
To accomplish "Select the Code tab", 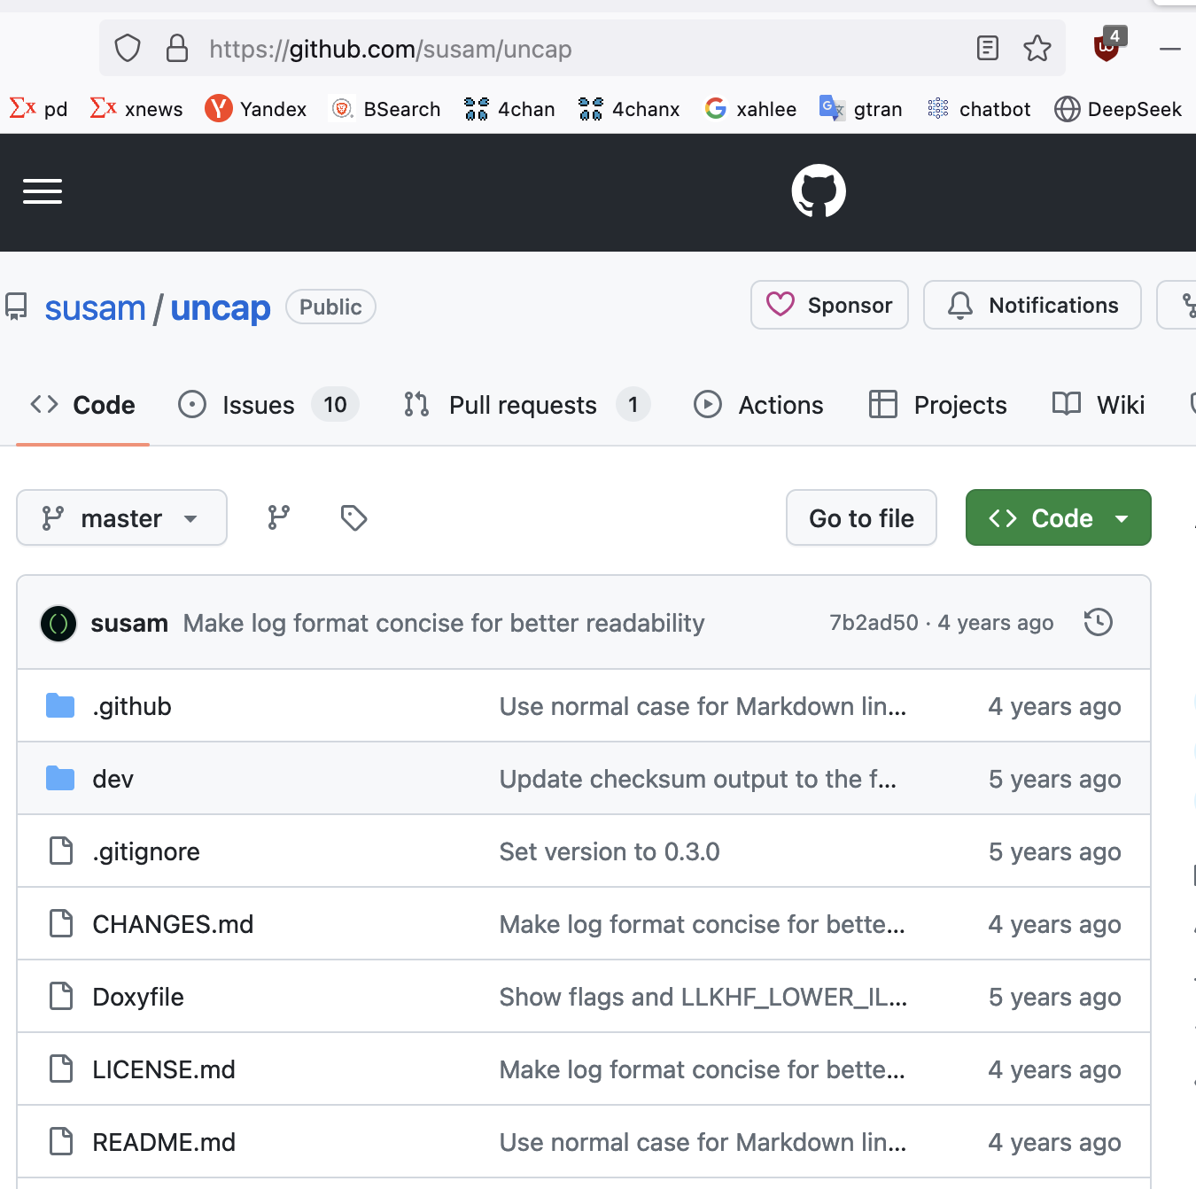I will pyautogui.click(x=83, y=405).
